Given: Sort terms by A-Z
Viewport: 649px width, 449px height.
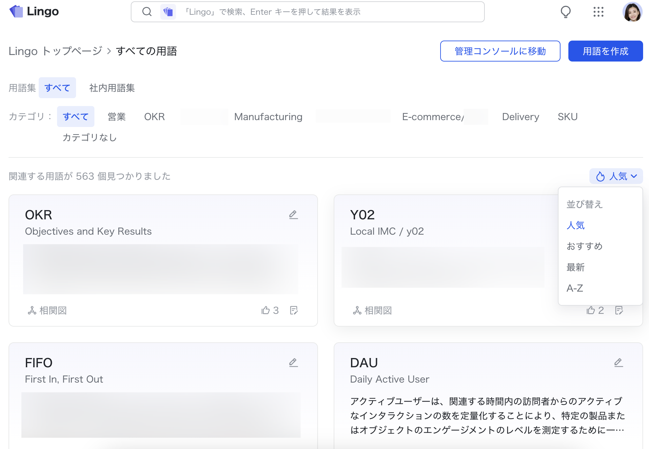Looking at the screenshot, I should coord(575,288).
